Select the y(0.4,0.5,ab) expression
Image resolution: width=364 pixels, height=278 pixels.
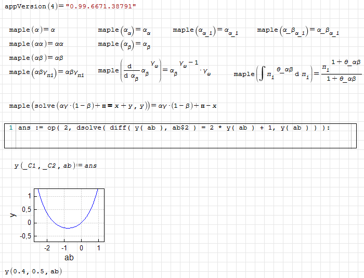point(33,271)
